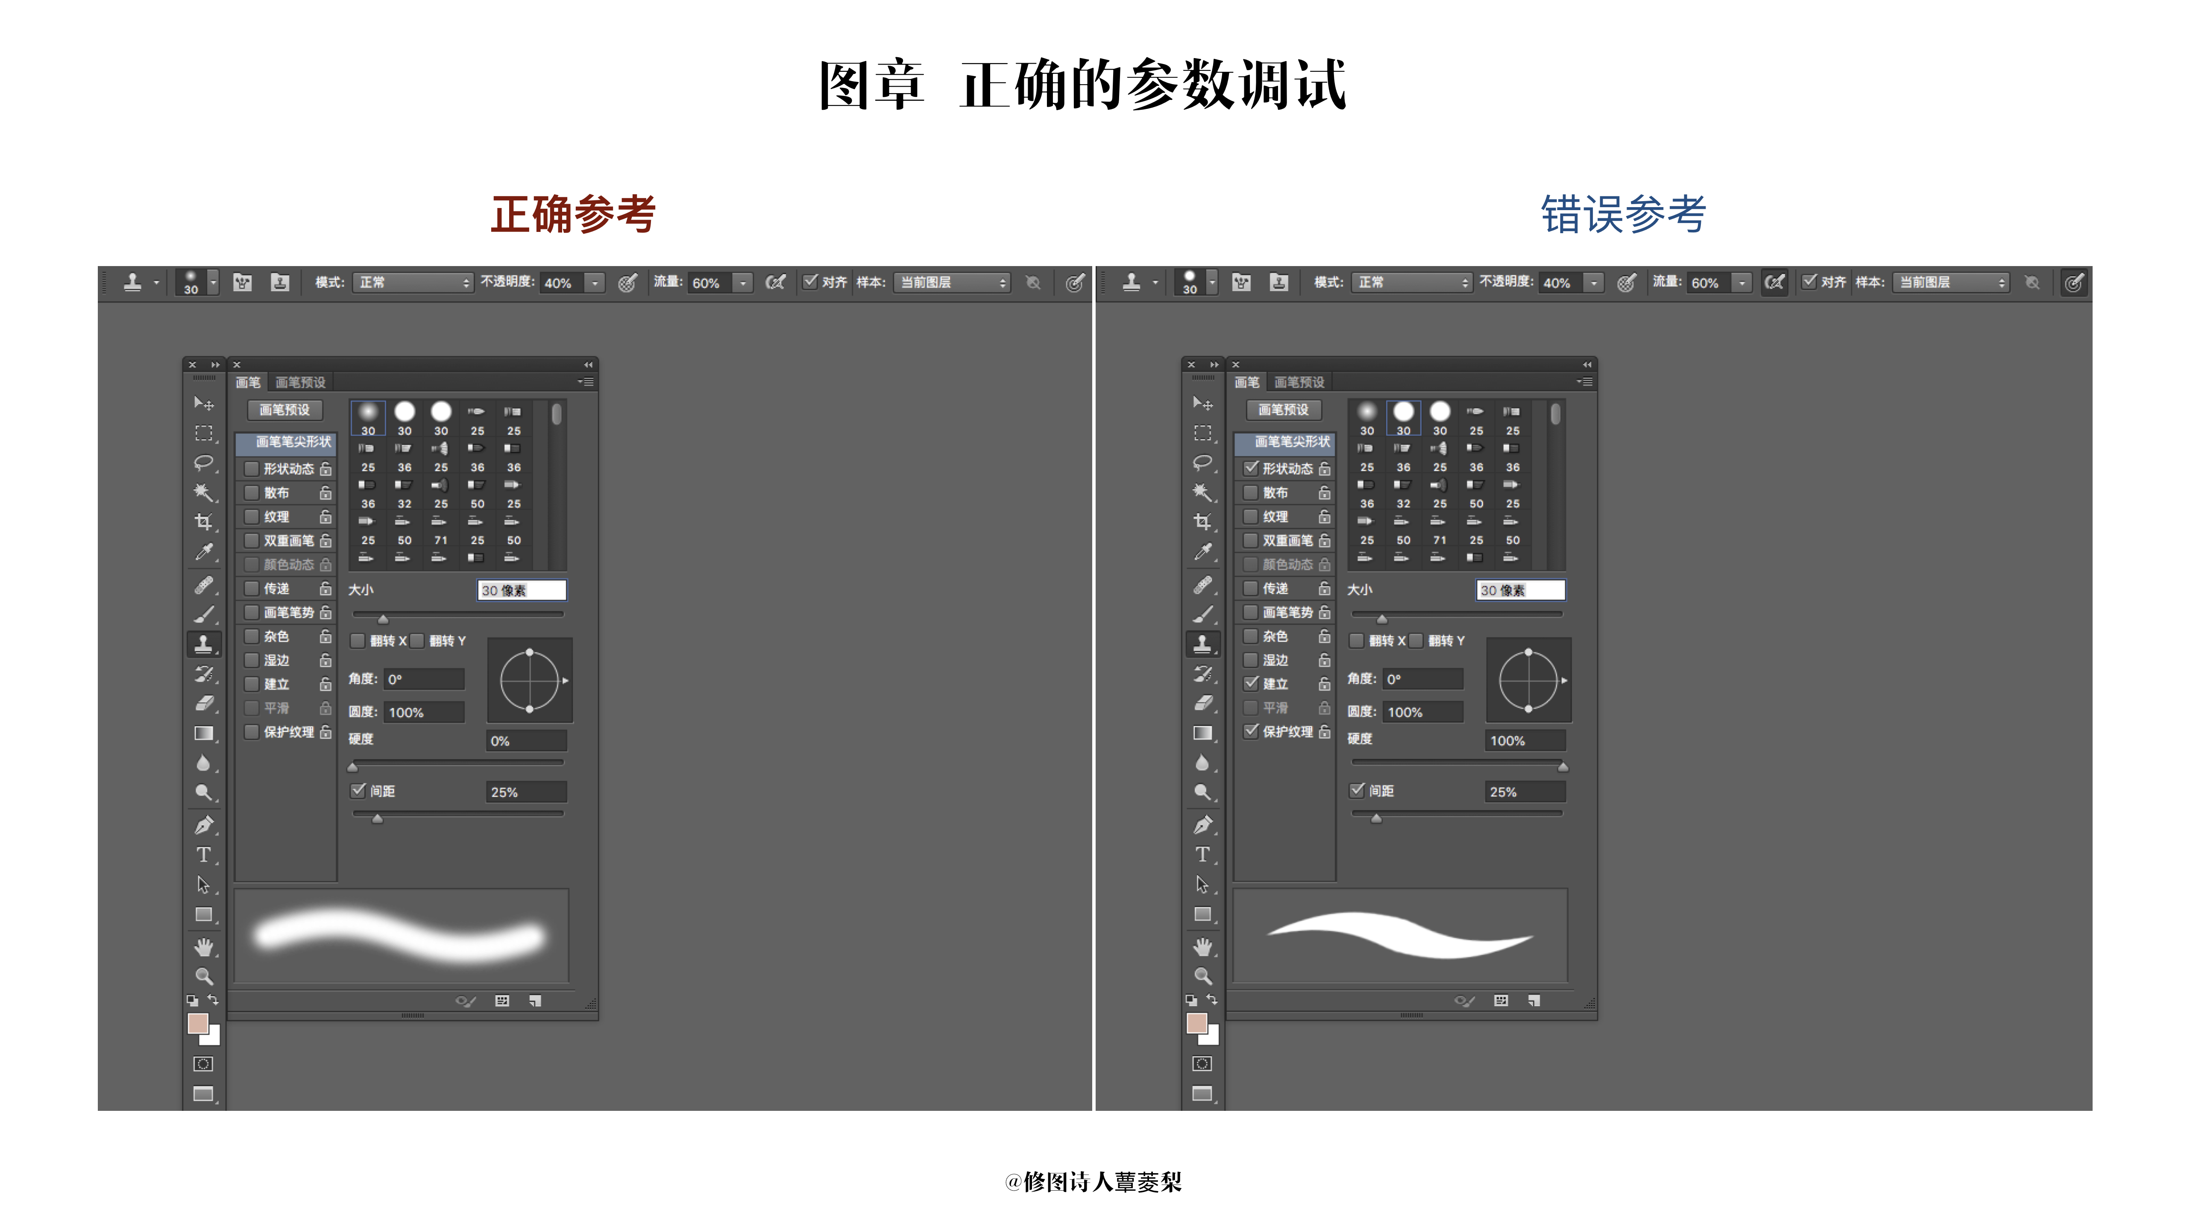
Task: Click the 角度 field in right panel
Action: click(1423, 679)
